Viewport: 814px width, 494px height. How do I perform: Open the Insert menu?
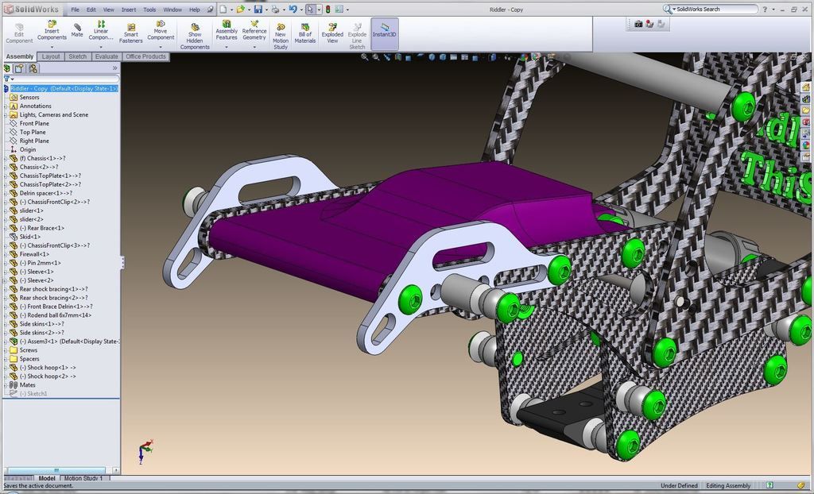129,10
